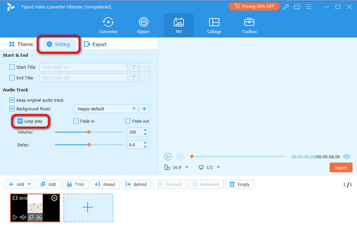
Task: Enable the Fade in checkbox
Action: (x=76, y=121)
